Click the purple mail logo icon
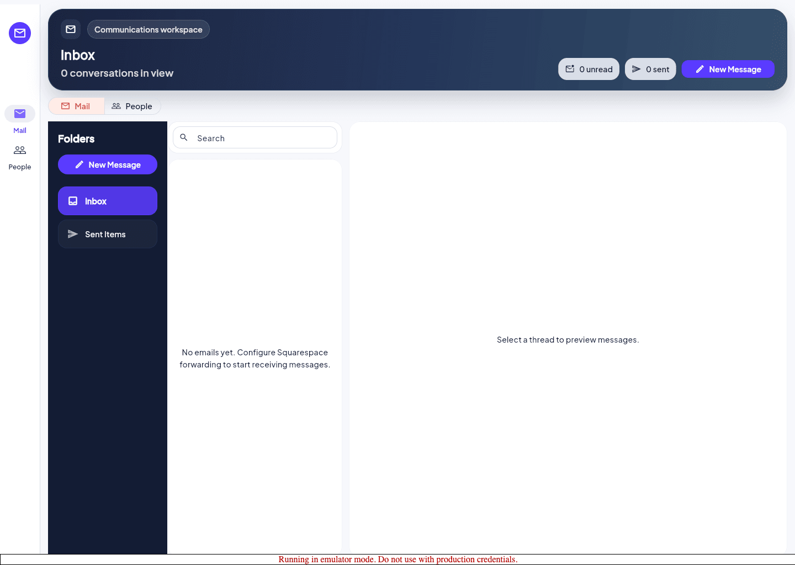Image resolution: width=795 pixels, height=565 pixels. click(20, 33)
